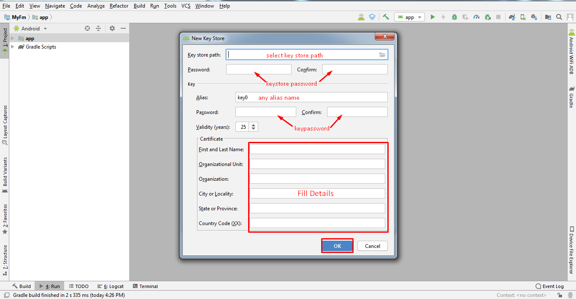
Task: Expand the Gradle Scripts tree node
Action: tap(13, 47)
